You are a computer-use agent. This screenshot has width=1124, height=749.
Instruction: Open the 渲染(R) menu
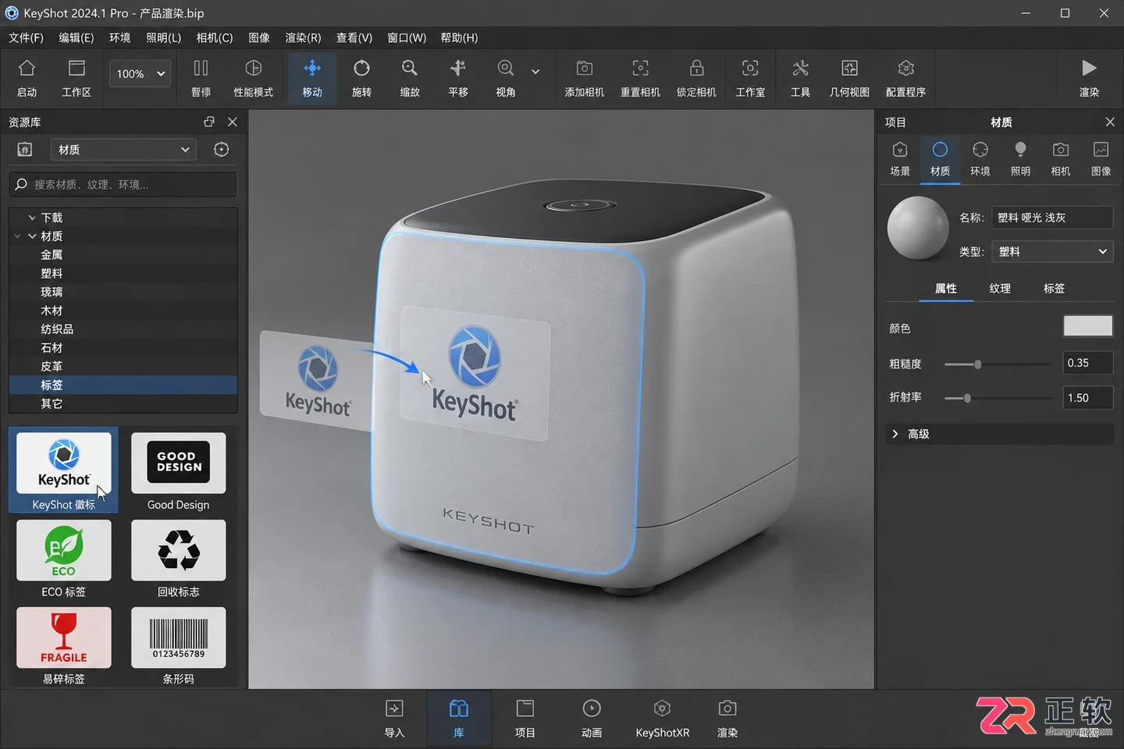(x=303, y=37)
